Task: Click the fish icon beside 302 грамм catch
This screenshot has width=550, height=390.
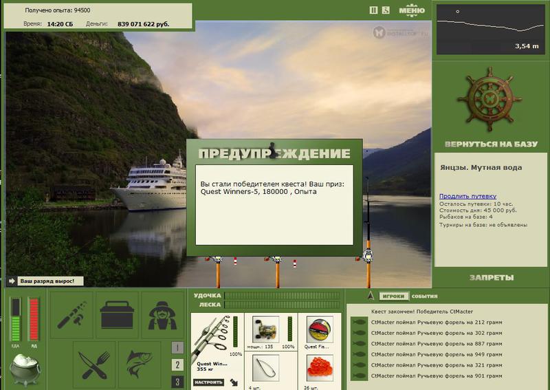Action: click(x=358, y=333)
